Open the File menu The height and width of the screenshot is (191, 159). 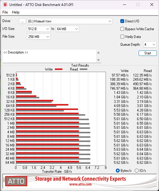5,12
